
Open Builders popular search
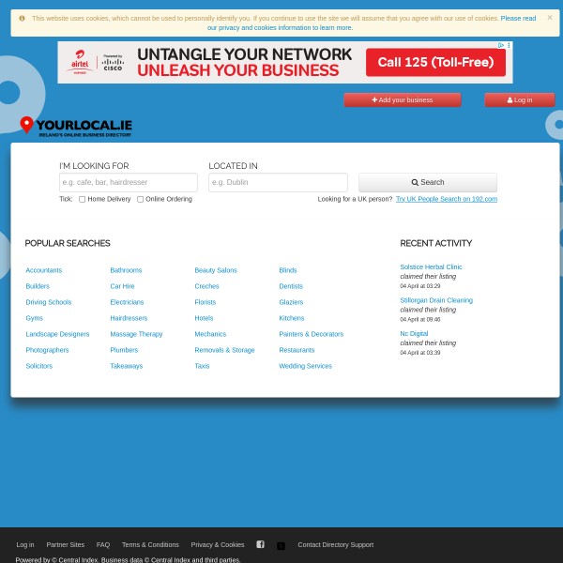[x=38, y=286]
